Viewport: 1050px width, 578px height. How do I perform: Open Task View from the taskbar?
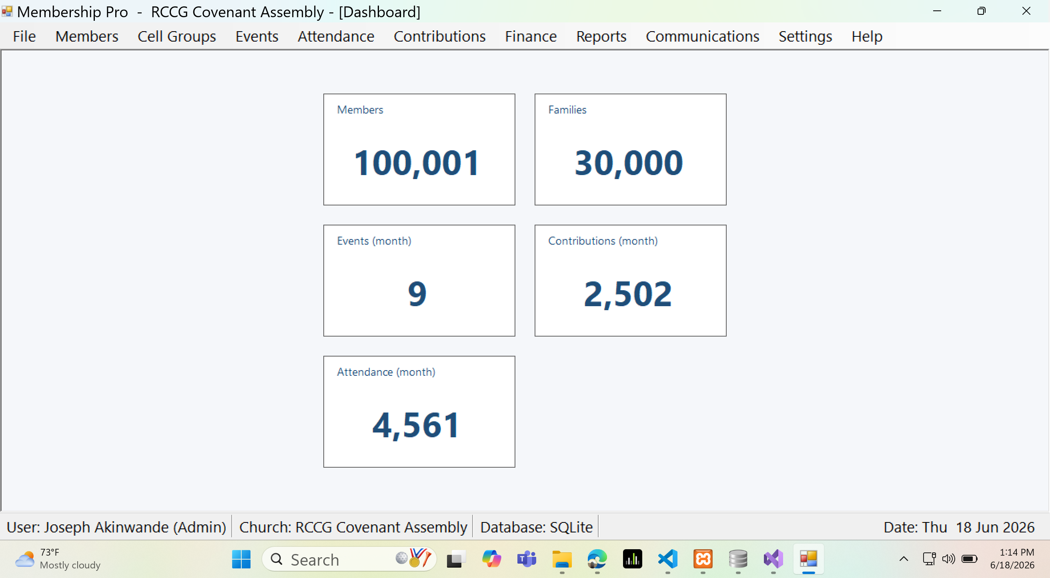(x=456, y=559)
